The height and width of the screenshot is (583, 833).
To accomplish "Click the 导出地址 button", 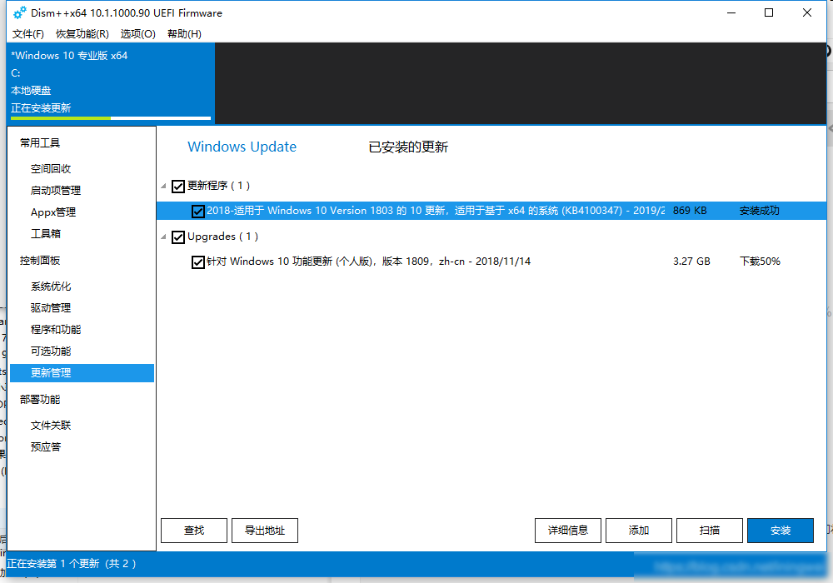I will [265, 531].
